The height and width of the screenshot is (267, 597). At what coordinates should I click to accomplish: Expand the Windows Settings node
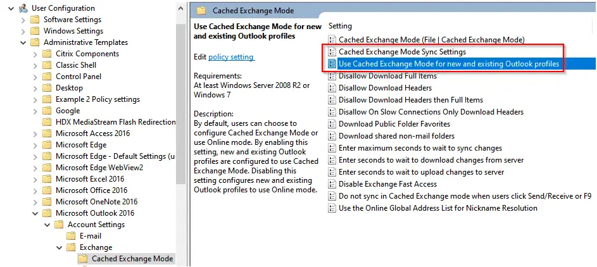pos(23,31)
